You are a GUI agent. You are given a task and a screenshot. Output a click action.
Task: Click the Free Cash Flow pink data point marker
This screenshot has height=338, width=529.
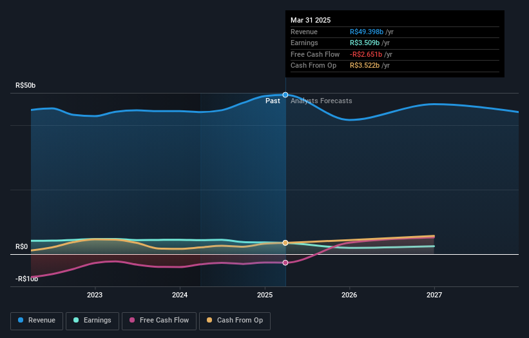pyautogui.click(x=285, y=263)
